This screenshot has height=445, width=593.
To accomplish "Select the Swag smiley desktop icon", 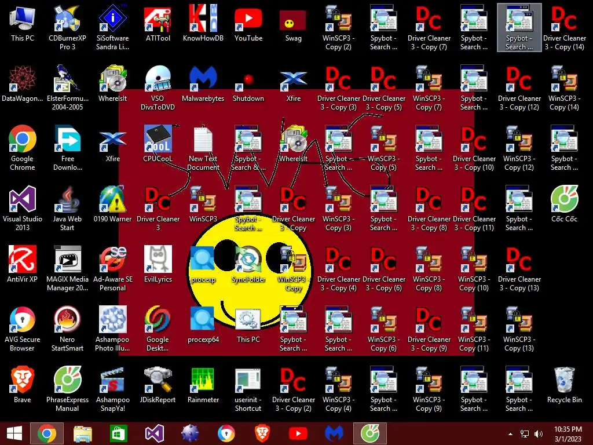I will [293, 25].
